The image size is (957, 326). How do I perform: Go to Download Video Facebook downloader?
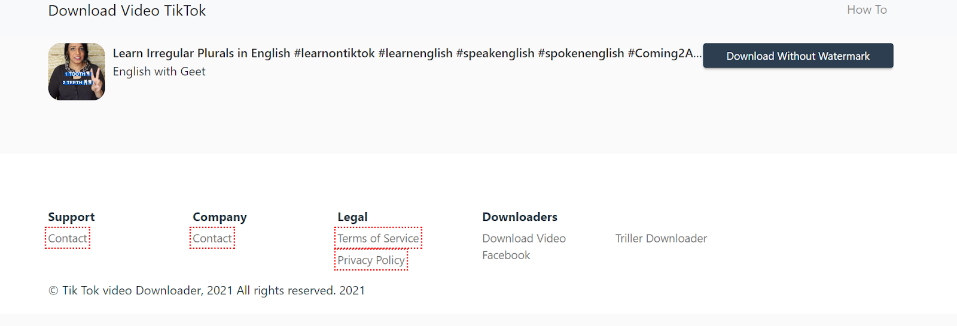point(523,246)
